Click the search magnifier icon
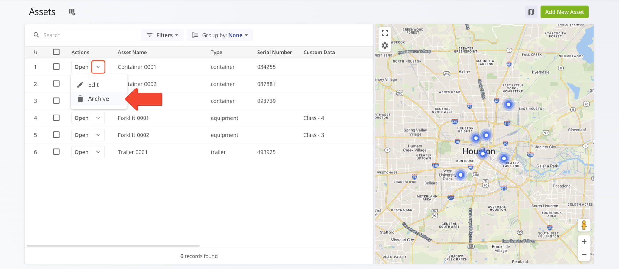 (x=37, y=35)
